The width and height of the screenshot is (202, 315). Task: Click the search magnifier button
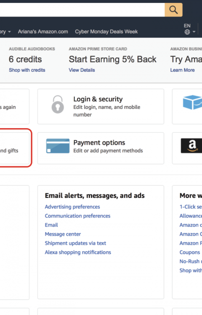pos(173,10)
